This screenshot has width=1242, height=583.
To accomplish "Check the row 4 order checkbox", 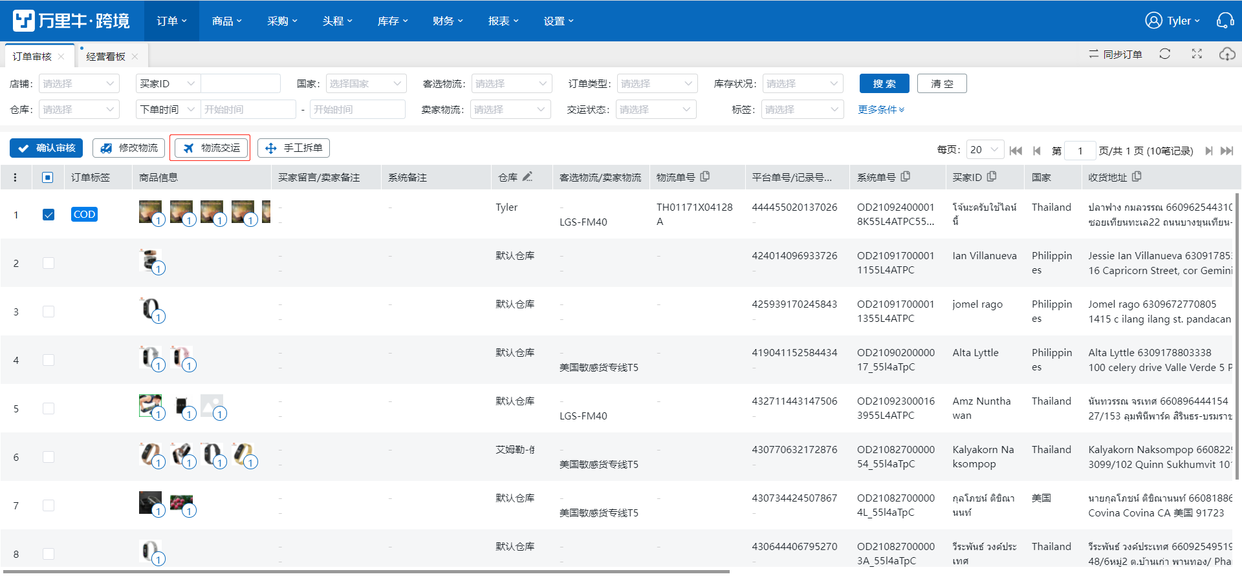I will point(49,360).
